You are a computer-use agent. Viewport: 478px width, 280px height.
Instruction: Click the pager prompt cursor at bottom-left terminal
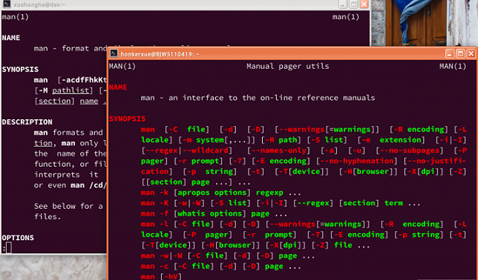click(9, 247)
